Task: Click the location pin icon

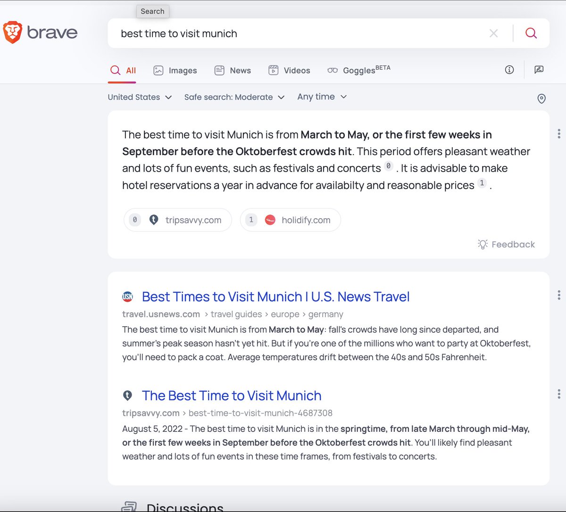Action: coord(541,99)
